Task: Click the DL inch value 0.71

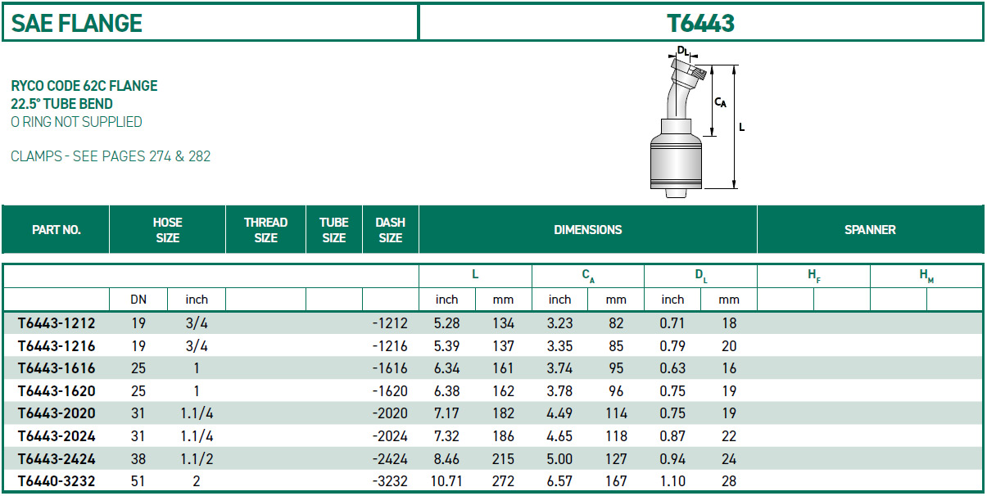Action: [672, 323]
